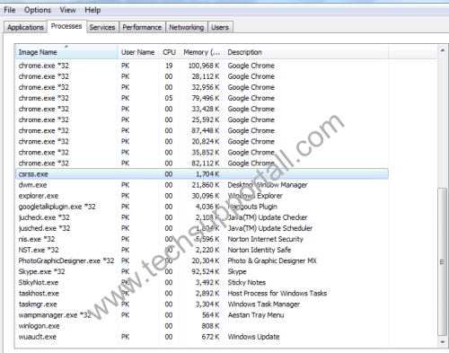The height and width of the screenshot is (353, 449).
Task: Select the csrss.exe process
Action: (202, 174)
